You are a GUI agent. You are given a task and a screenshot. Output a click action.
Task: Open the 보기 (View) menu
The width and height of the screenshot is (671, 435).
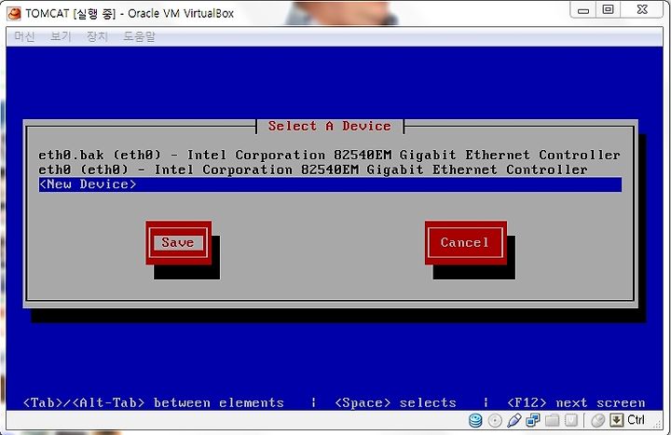point(61,36)
